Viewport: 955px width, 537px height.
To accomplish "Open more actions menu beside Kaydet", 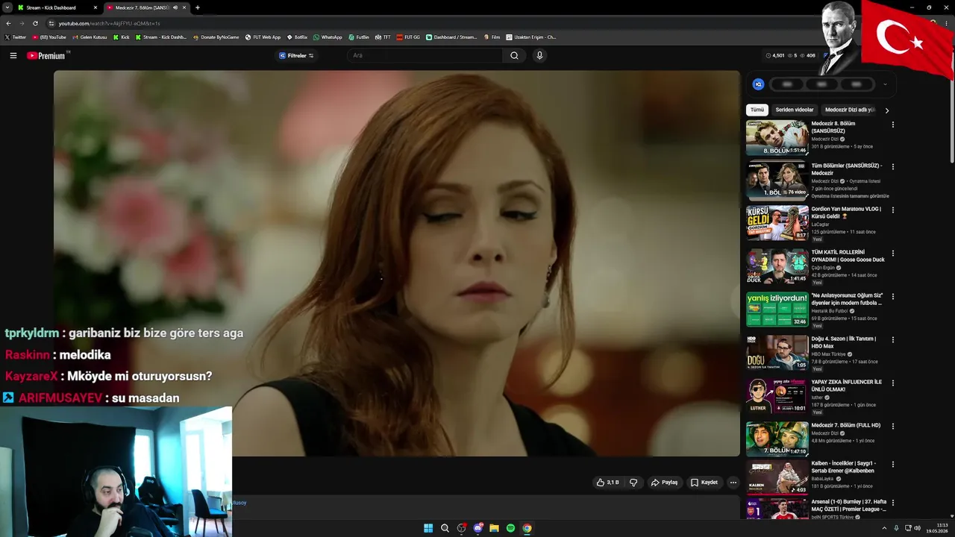I will (x=733, y=483).
